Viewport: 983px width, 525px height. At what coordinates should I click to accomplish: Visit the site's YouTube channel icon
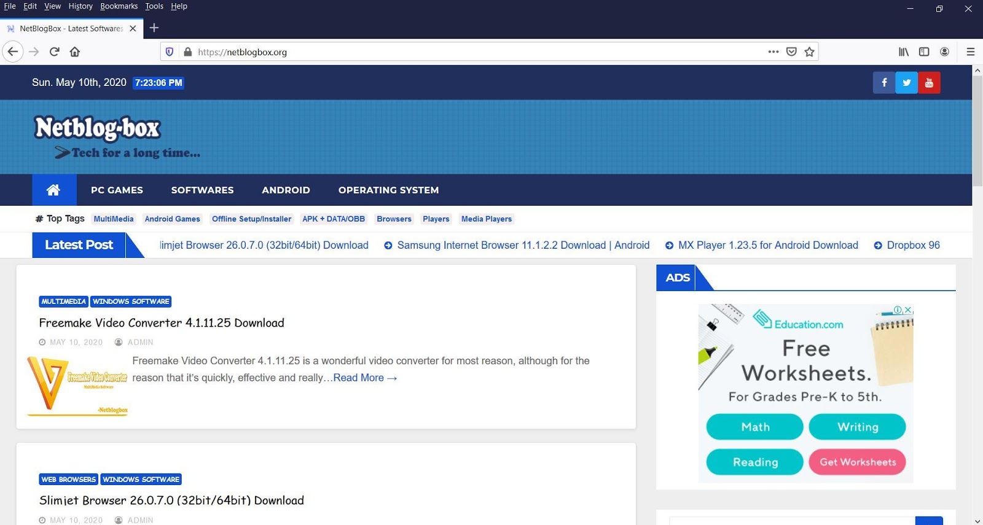[929, 82]
